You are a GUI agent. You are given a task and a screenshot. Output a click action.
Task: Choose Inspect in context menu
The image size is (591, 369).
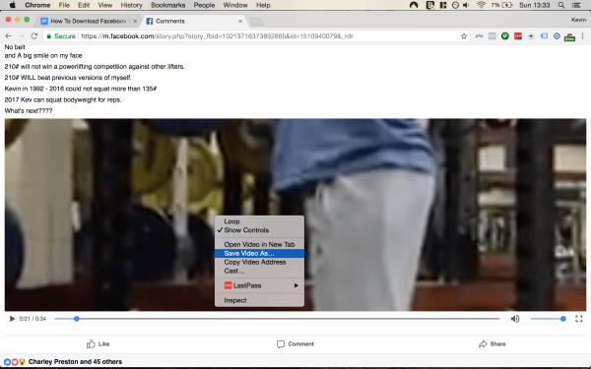point(259,300)
